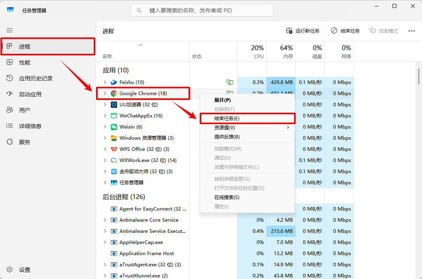Select the AppHelperCap.exe process row
This screenshot has width=422, height=279.
pyautogui.click(x=225, y=242)
